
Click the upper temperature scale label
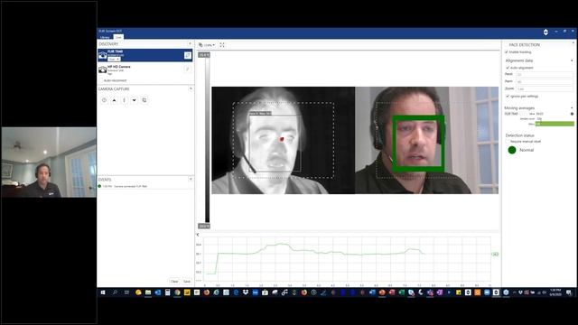(x=204, y=55)
